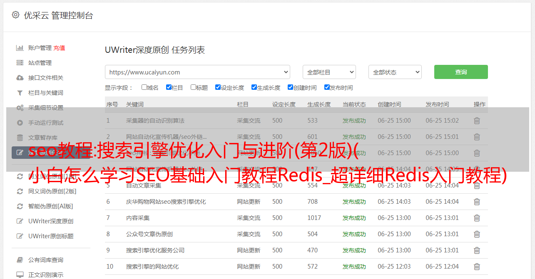Toggle the 设定长度 checkbox
Screen dimensions: 535x279
(218, 87)
